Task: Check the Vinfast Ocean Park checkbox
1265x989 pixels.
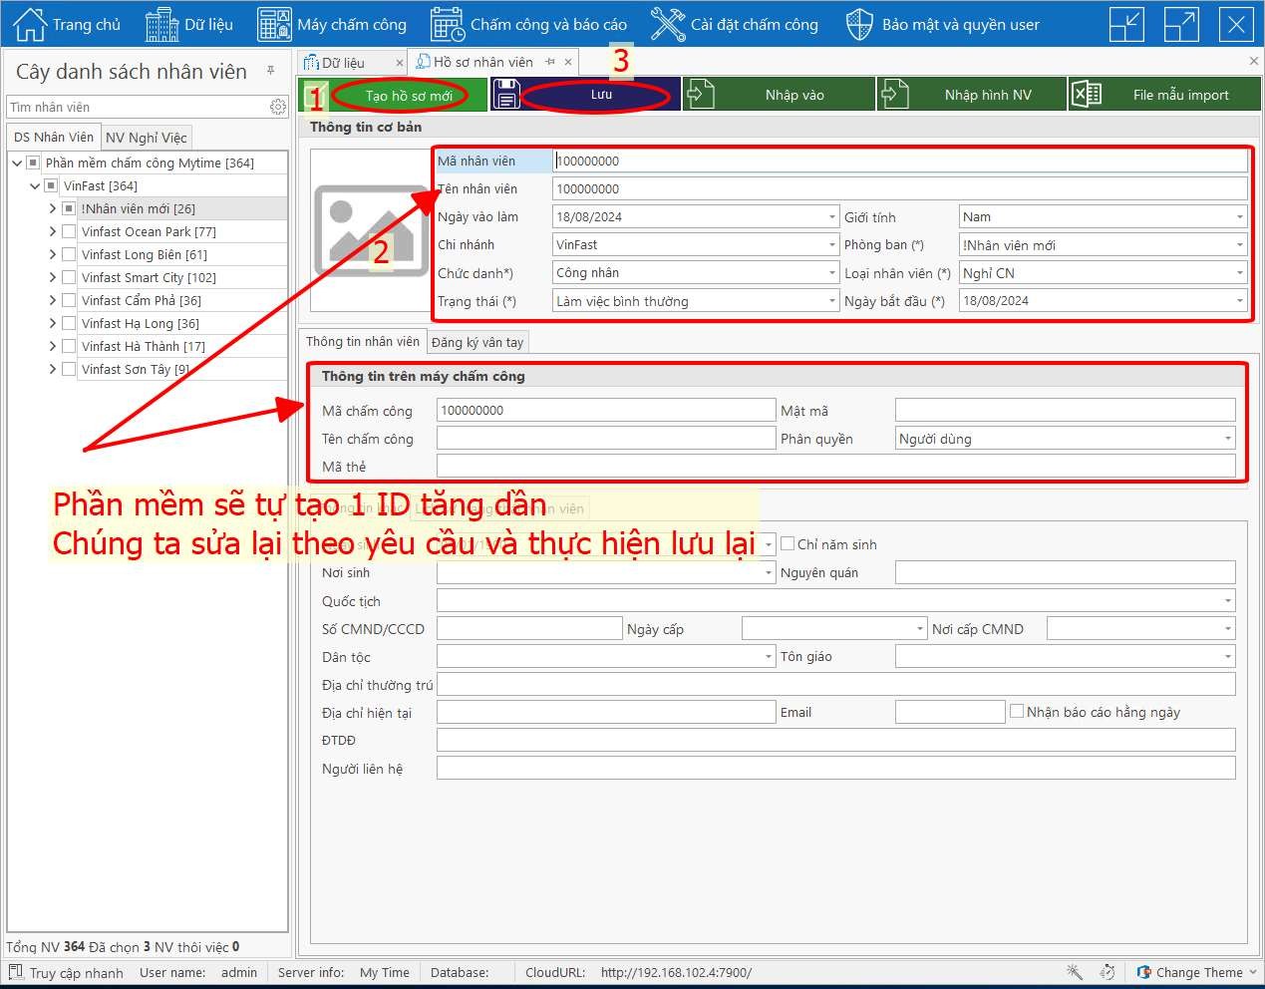Action: pos(69,231)
